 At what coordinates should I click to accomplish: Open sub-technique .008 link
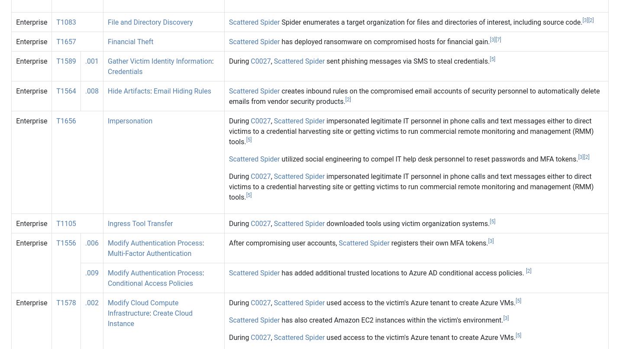pyautogui.click(x=92, y=91)
